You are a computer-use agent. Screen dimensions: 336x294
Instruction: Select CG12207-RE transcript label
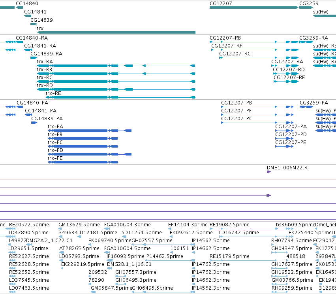tap(289, 78)
